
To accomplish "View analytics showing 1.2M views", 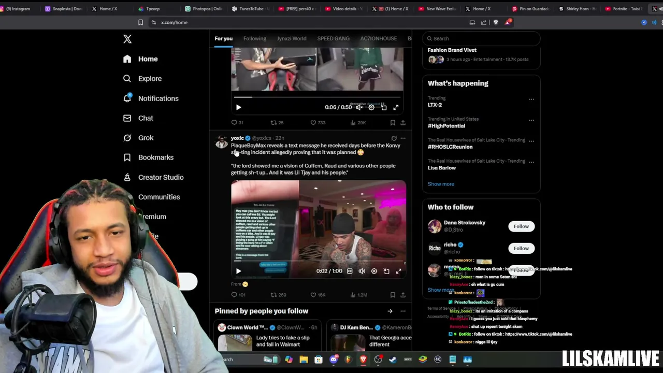I will pos(358,295).
